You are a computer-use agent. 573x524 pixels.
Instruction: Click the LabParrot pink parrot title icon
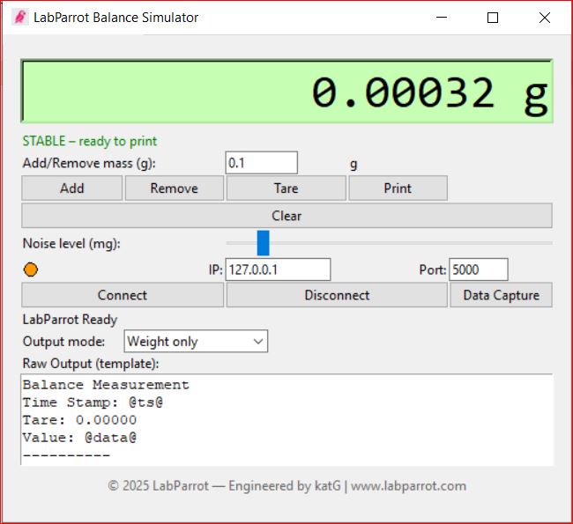point(20,17)
